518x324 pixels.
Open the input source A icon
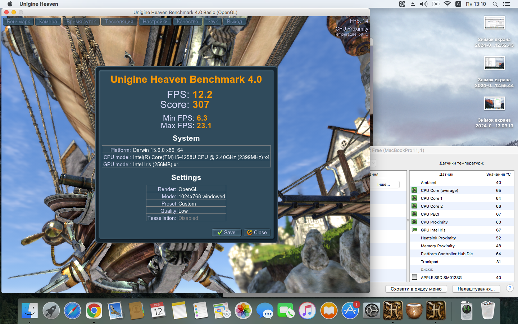pos(458,4)
